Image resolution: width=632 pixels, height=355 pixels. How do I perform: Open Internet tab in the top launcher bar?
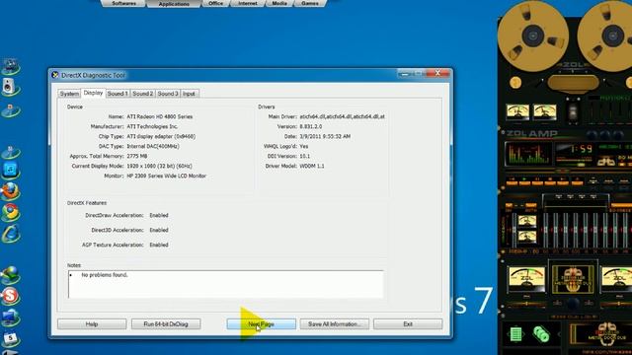248,3
